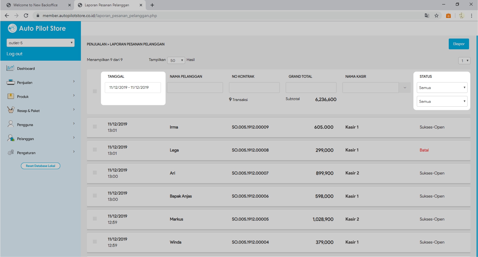478x257 pixels.
Task: Click the Penjualan cash register icon
Action: click(10, 82)
